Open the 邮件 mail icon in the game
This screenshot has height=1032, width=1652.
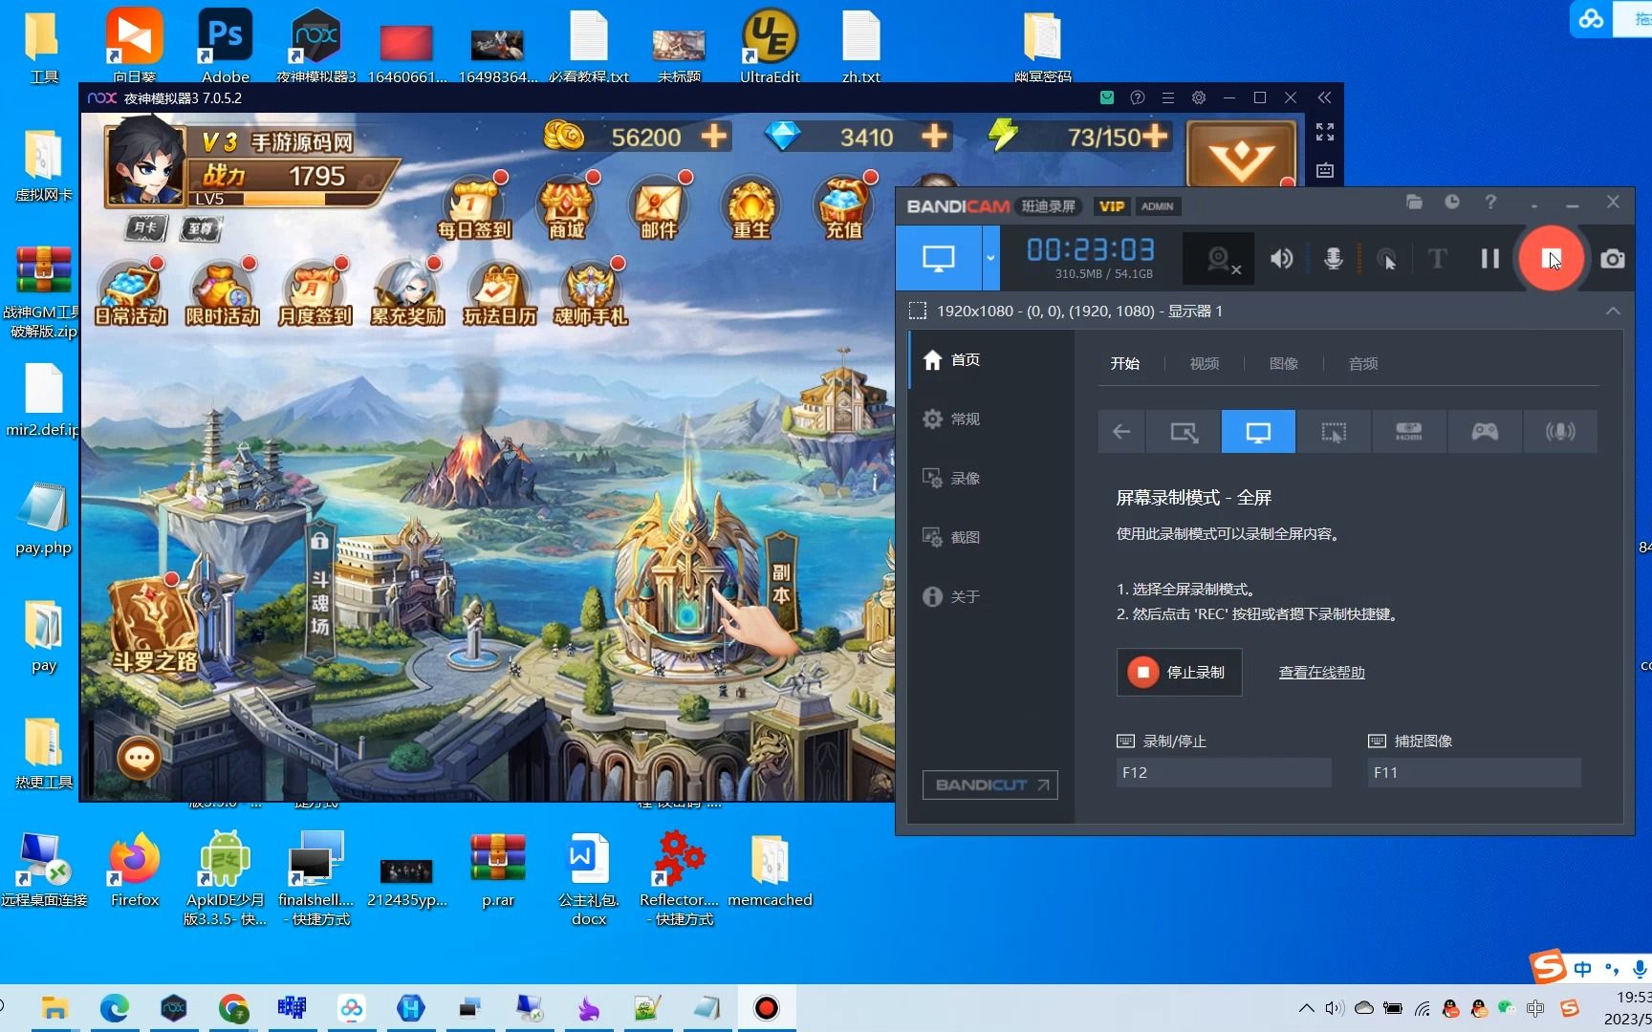[x=659, y=207]
